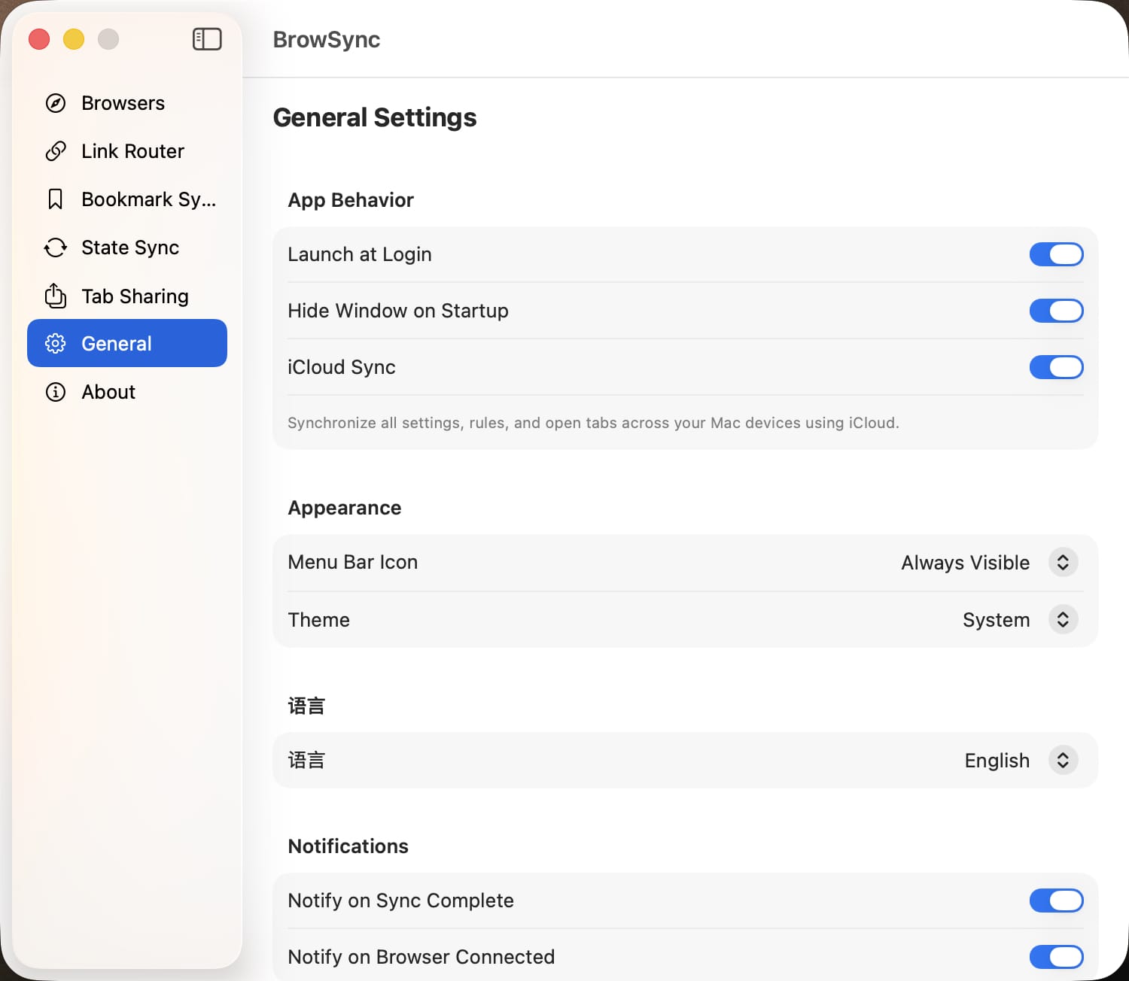This screenshot has width=1129, height=981.
Task: Click the Launch at Login label
Action: point(360,254)
